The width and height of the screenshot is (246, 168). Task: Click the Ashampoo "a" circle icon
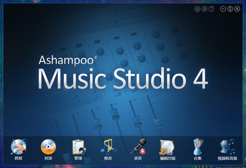pyautogui.click(x=205, y=9)
